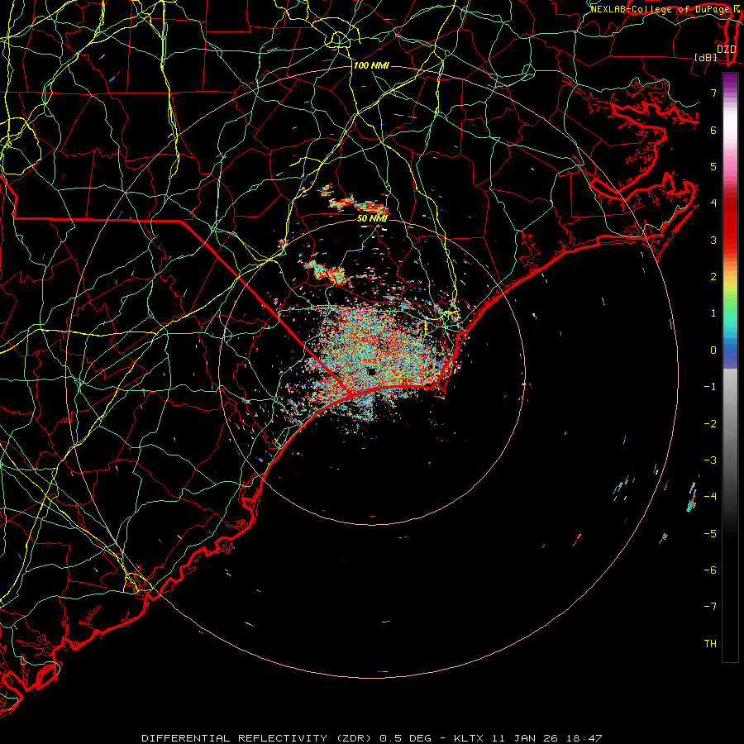Click the "-4" value on the color scale

[x=710, y=497]
